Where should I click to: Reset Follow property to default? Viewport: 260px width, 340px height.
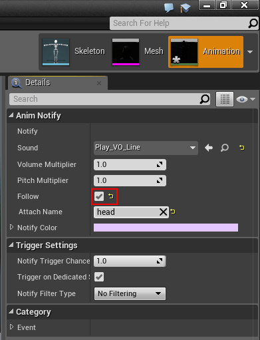coord(110,196)
